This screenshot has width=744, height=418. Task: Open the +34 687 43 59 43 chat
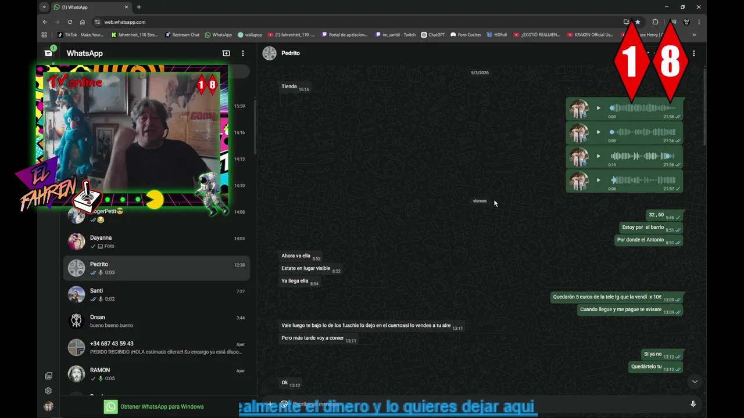pos(156,347)
